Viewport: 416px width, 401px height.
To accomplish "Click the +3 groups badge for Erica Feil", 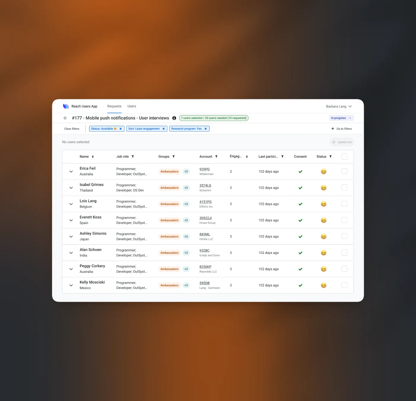I will click(186, 171).
